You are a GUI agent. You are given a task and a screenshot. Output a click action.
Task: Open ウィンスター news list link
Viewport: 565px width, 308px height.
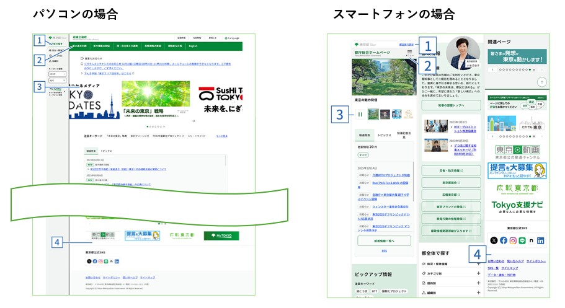click(x=390, y=207)
